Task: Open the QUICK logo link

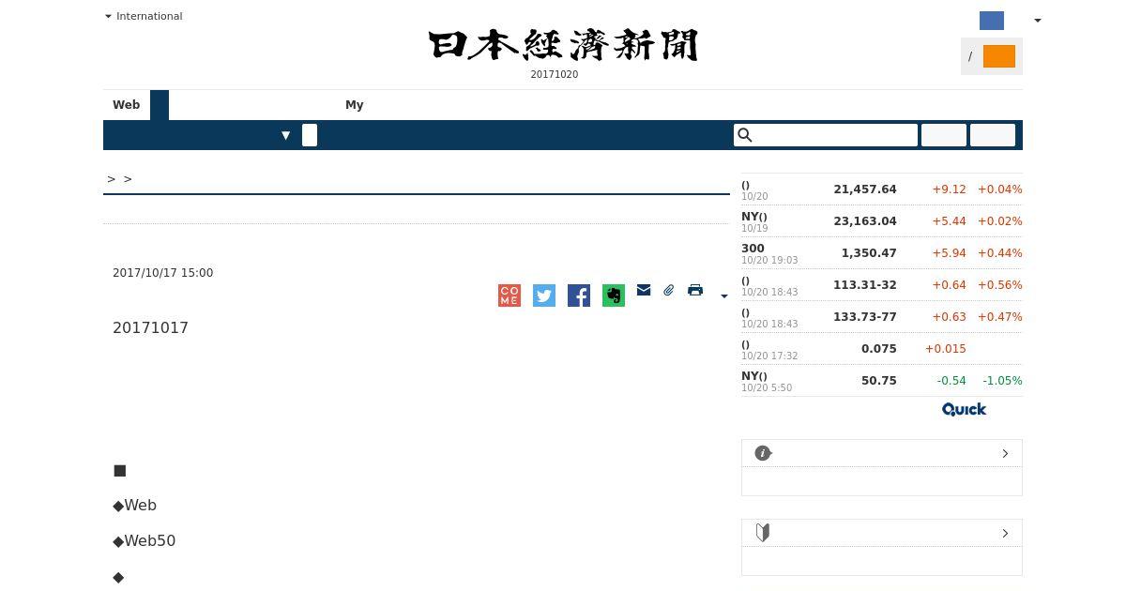Action: [964, 409]
